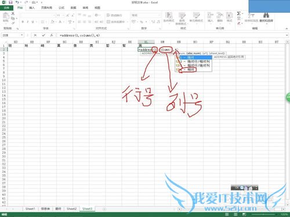
Task: Redo the last undone action
Action: point(26,2)
